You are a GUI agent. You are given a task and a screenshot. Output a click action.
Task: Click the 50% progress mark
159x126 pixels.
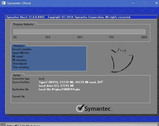pos(80,37)
